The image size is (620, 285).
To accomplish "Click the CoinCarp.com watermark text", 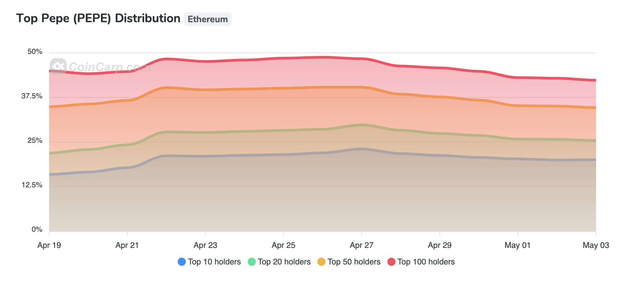I will pos(110,67).
